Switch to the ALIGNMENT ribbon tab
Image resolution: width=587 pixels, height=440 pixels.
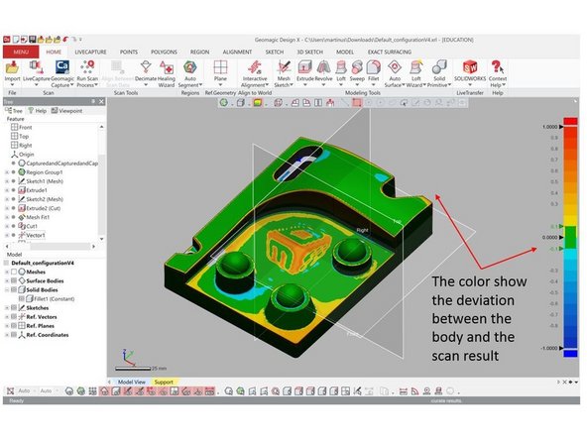click(237, 52)
